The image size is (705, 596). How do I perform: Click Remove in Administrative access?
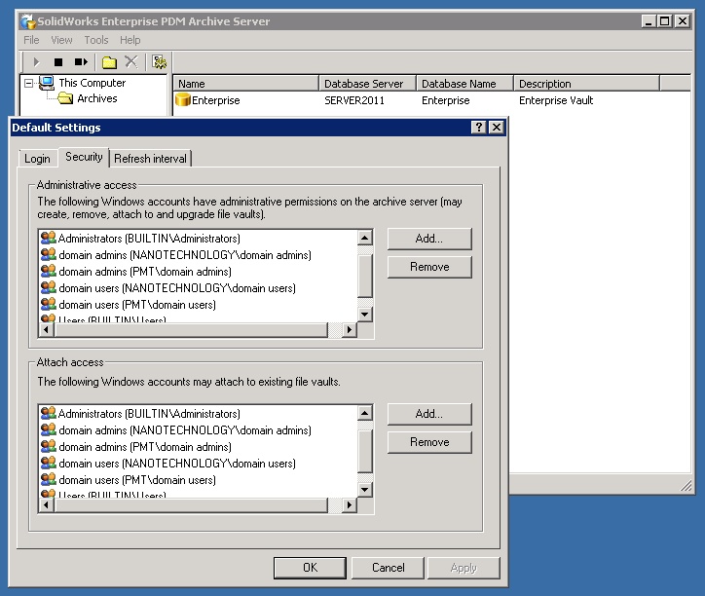(429, 267)
